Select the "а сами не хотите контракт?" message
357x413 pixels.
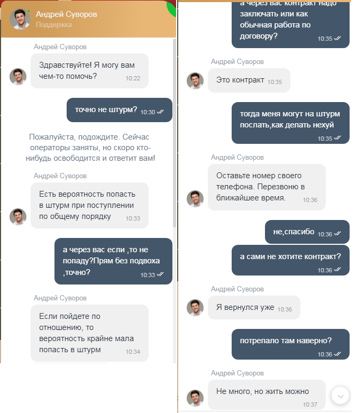pos(290,260)
